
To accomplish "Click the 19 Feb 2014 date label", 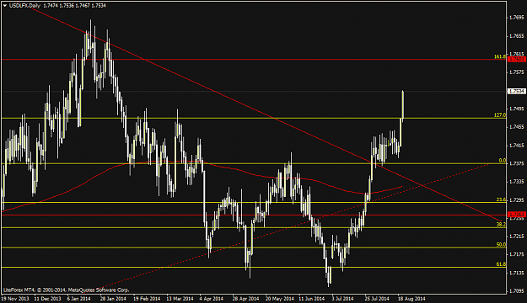I will (x=147, y=298).
